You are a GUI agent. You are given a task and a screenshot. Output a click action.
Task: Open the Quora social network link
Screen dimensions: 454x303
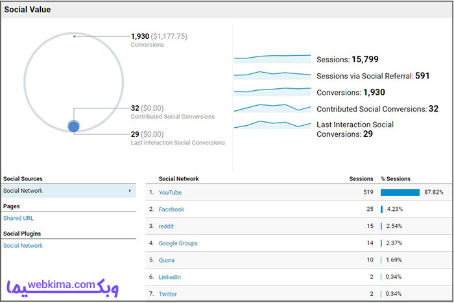(167, 260)
